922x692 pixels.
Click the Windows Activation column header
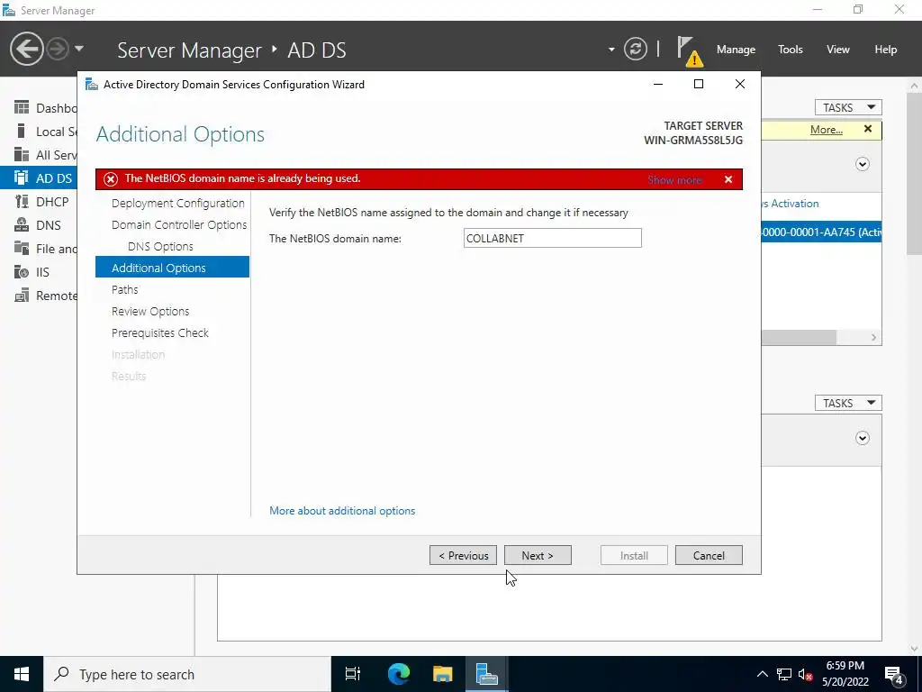791,204
